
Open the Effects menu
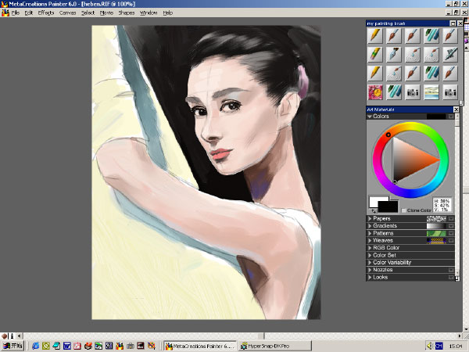click(x=46, y=13)
